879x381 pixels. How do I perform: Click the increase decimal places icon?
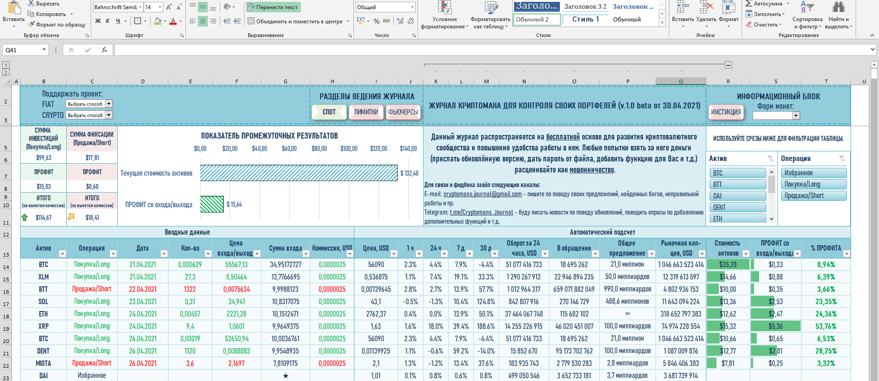coord(401,21)
